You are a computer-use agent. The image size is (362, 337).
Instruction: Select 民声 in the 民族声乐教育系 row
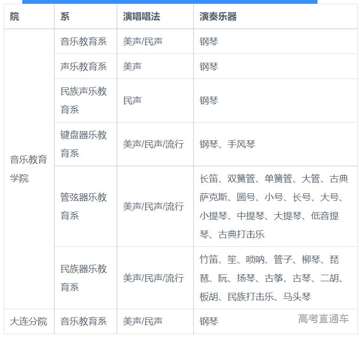click(132, 100)
